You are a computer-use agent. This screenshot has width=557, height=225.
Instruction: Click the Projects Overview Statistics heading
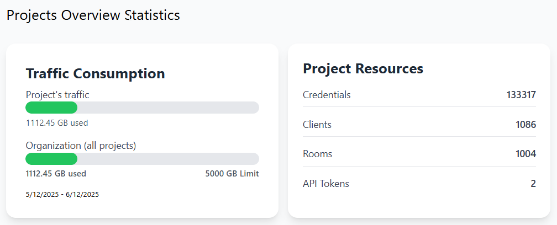coord(93,15)
